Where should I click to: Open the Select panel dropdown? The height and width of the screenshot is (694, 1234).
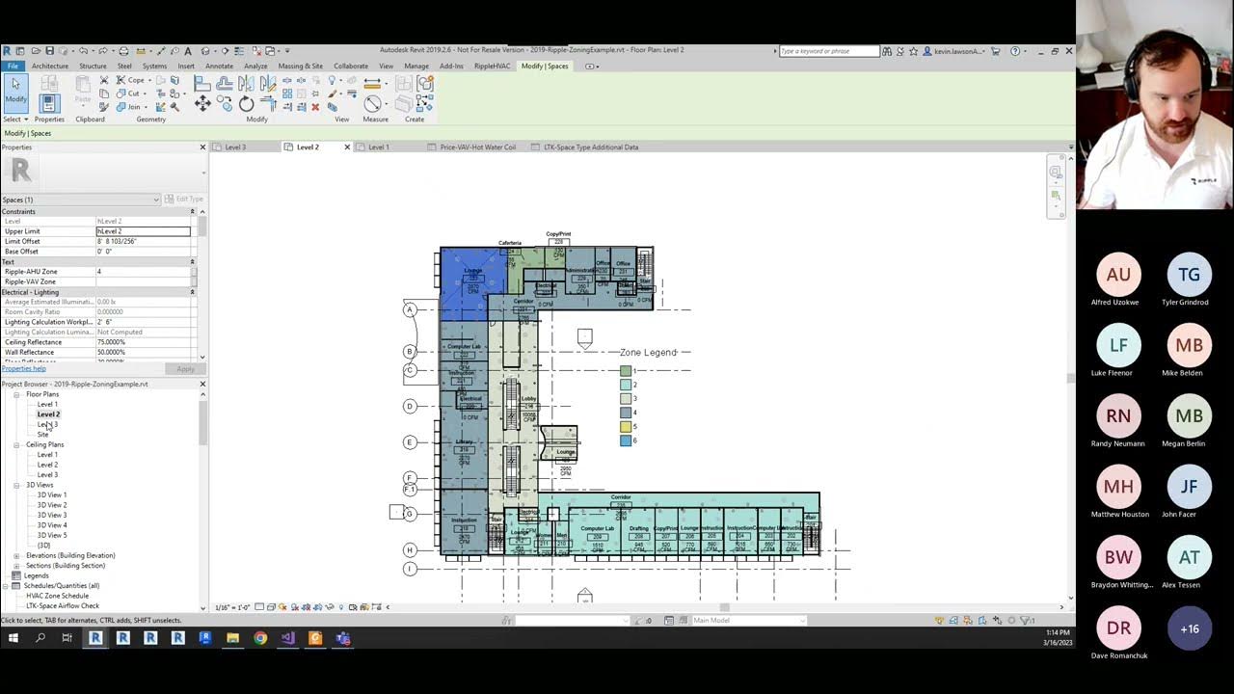(16, 120)
